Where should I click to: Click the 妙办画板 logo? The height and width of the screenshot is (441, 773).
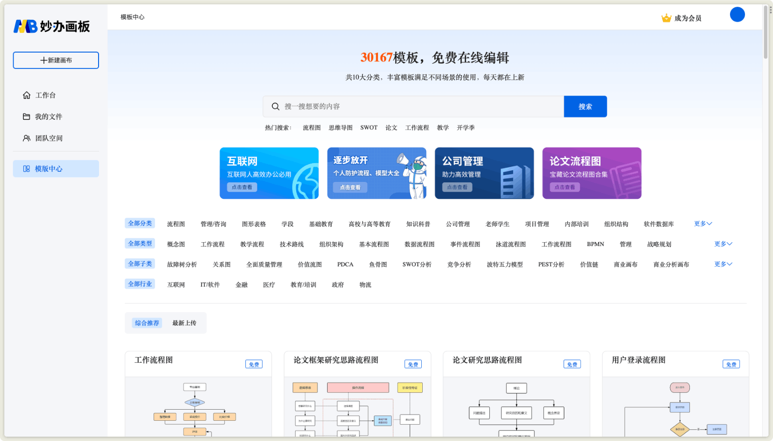52,27
